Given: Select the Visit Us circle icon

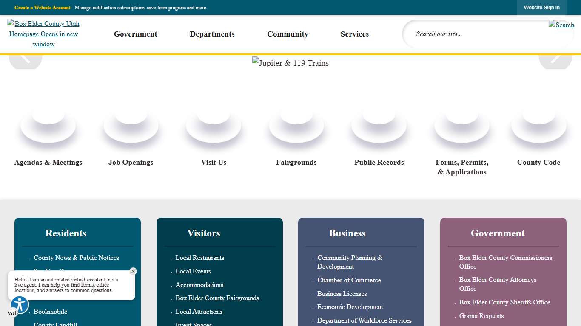Looking at the screenshot, I should pyautogui.click(x=214, y=126).
